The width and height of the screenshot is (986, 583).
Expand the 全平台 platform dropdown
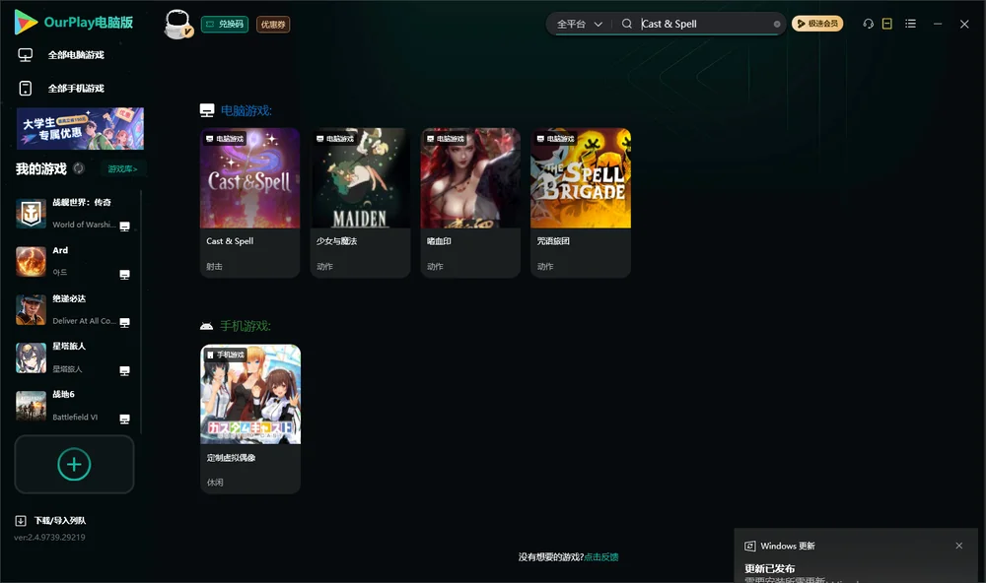(x=579, y=24)
